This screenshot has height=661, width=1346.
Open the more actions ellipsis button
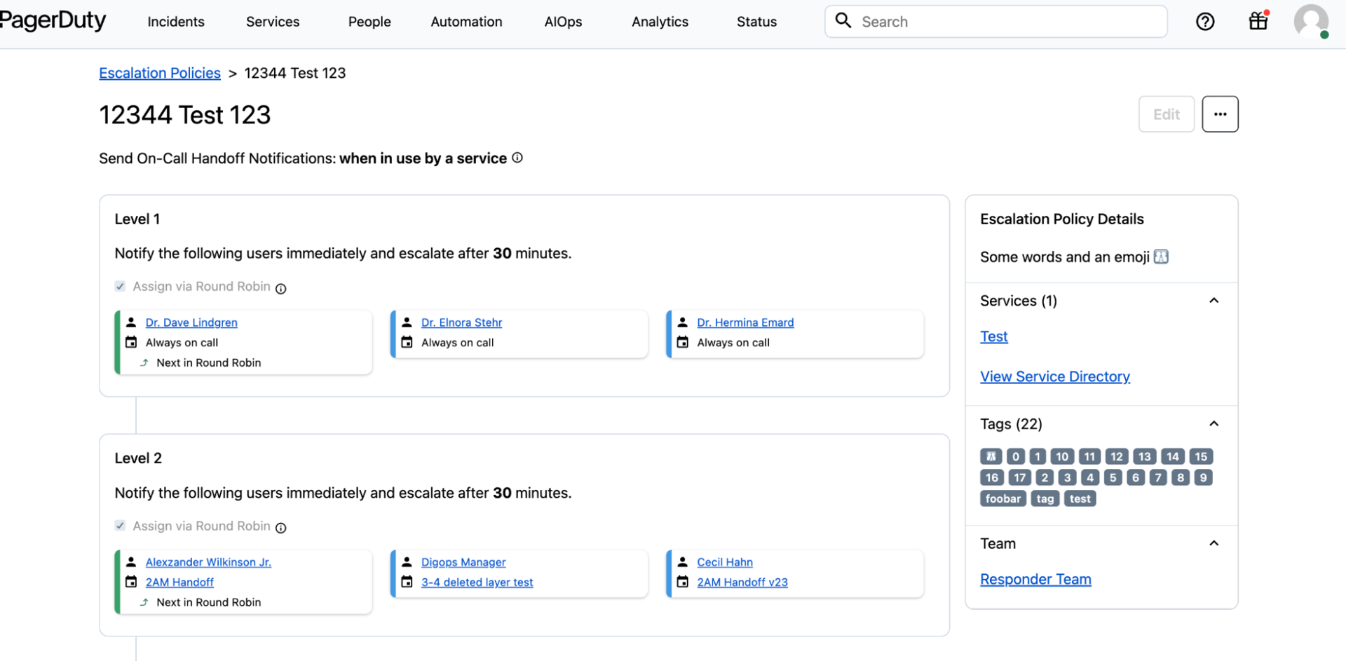point(1220,114)
